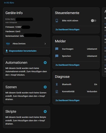The image size is (106, 133).
Task: Add a new script with plus icon
Action: 45,111
